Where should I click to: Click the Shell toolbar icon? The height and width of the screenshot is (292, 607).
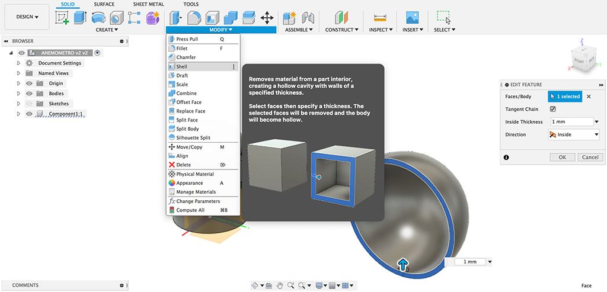[212, 18]
